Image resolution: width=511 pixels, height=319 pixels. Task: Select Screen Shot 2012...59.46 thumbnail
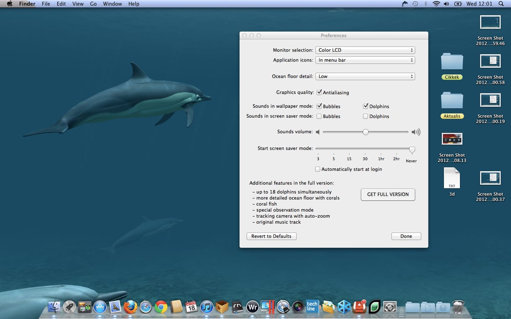tap(490, 22)
